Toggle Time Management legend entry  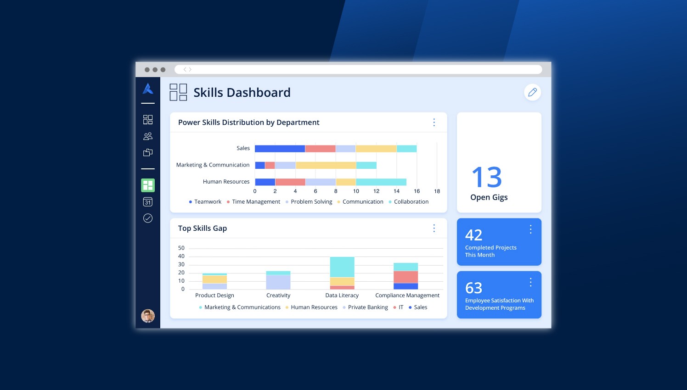(x=253, y=202)
